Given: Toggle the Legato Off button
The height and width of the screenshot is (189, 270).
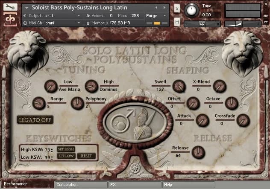Looking at the screenshot, I should pos(35,120).
